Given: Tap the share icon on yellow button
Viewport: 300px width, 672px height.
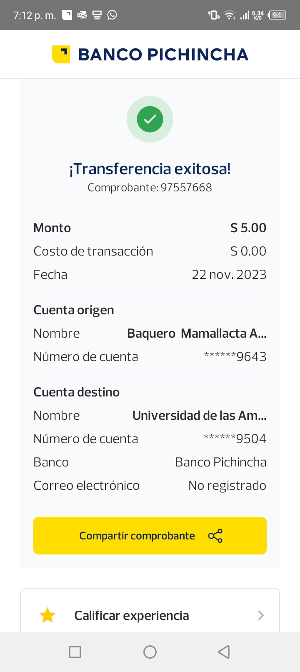Looking at the screenshot, I should [x=215, y=536].
